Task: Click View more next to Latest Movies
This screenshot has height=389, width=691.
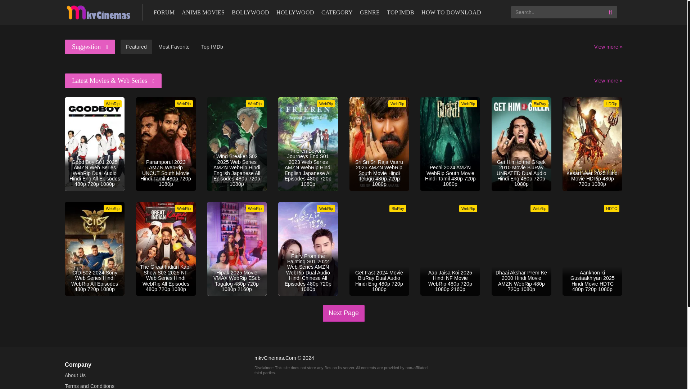Action: point(608,81)
